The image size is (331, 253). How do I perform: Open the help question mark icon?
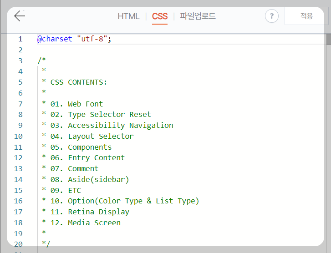(x=272, y=16)
